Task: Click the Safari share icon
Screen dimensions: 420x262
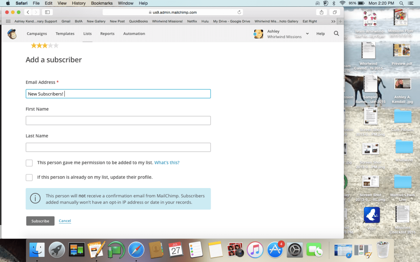Action: pyautogui.click(x=321, y=12)
